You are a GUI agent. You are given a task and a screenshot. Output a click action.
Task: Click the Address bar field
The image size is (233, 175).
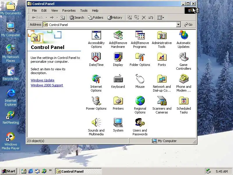coord(110,24)
